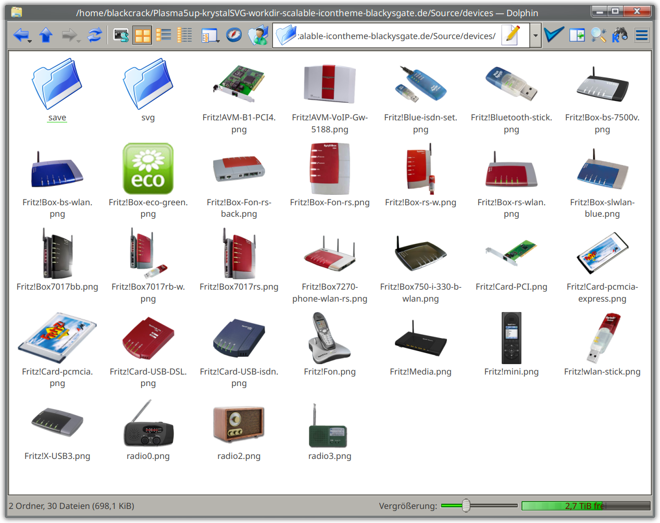
Task: Select Fritz!Box-Fon-rs.png file icon
Action: 330,168
